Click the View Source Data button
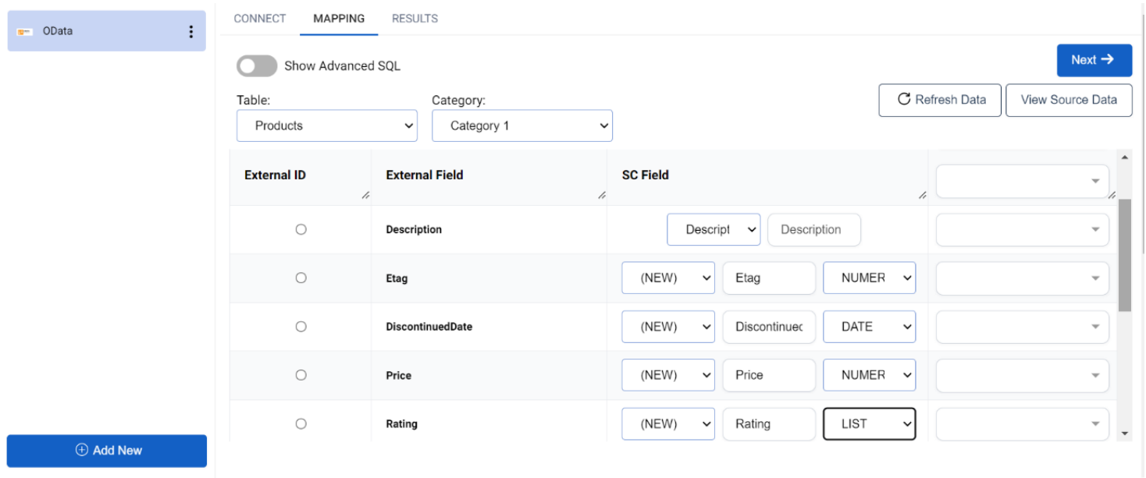The width and height of the screenshot is (1146, 478). pos(1068,100)
